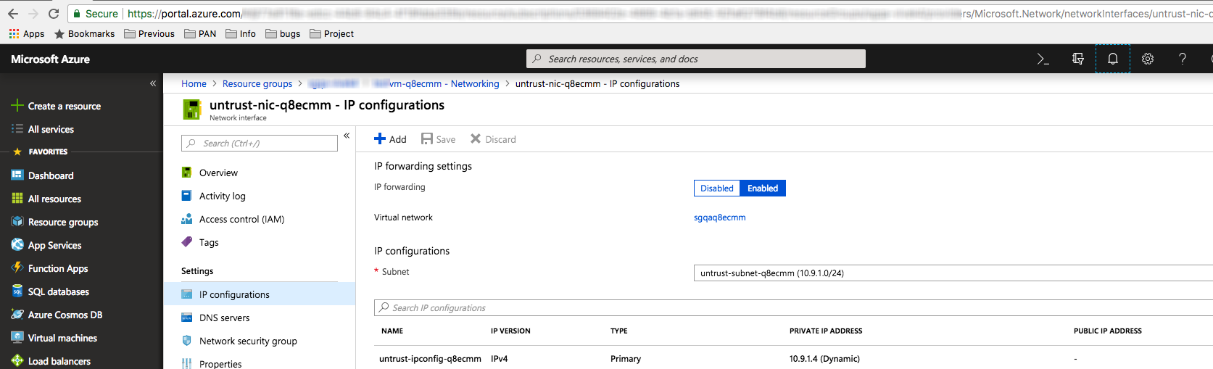The image size is (1213, 369).
Task: Set IP forwarding to Disabled
Action: point(716,188)
